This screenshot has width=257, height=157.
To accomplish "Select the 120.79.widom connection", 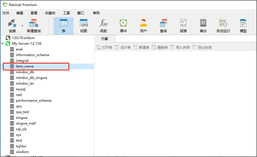I will coord(23,38).
